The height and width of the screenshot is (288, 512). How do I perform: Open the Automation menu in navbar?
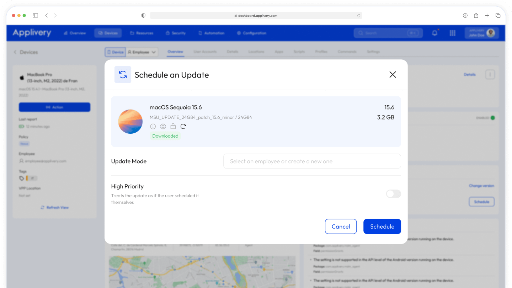coord(211,33)
